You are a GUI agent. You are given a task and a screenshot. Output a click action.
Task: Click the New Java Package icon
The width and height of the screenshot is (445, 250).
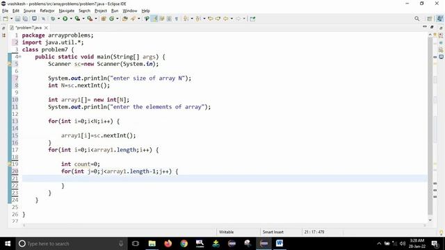click(x=104, y=19)
